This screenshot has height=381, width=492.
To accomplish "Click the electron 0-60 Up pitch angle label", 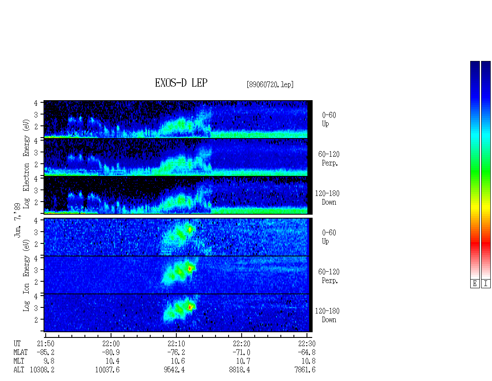I will point(329,119).
